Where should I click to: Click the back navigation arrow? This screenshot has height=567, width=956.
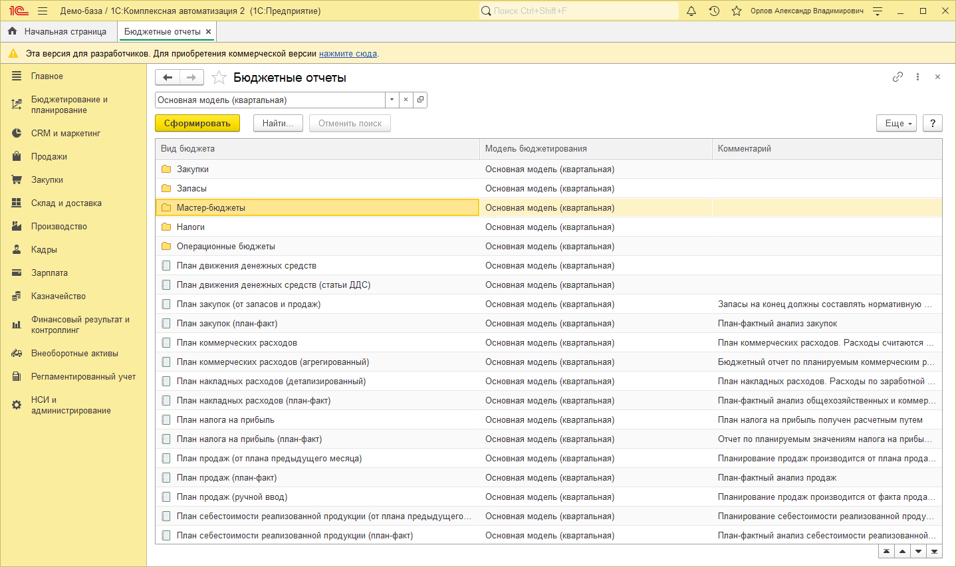(x=168, y=78)
